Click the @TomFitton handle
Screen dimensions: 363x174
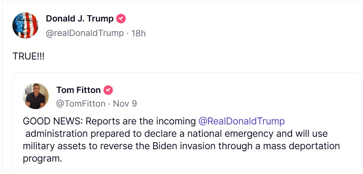click(81, 103)
